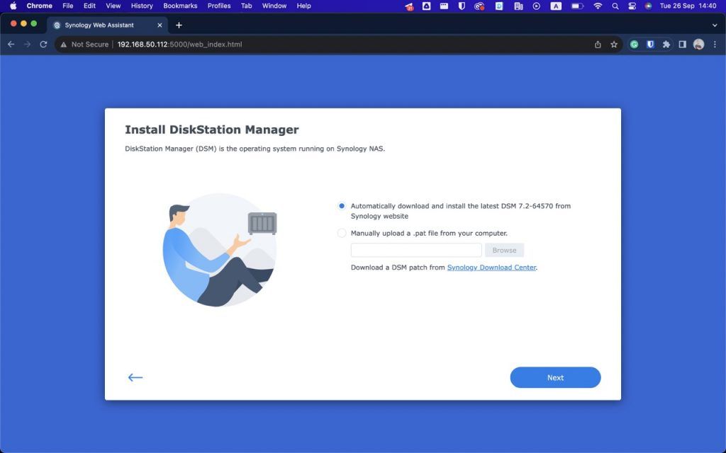Click the address bar URL
726x453 pixels.
click(x=179, y=45)
